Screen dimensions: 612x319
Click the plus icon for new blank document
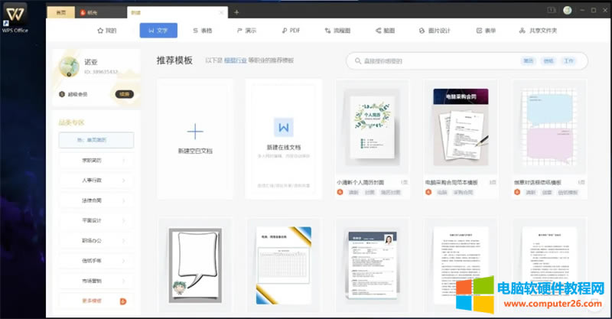195,131
